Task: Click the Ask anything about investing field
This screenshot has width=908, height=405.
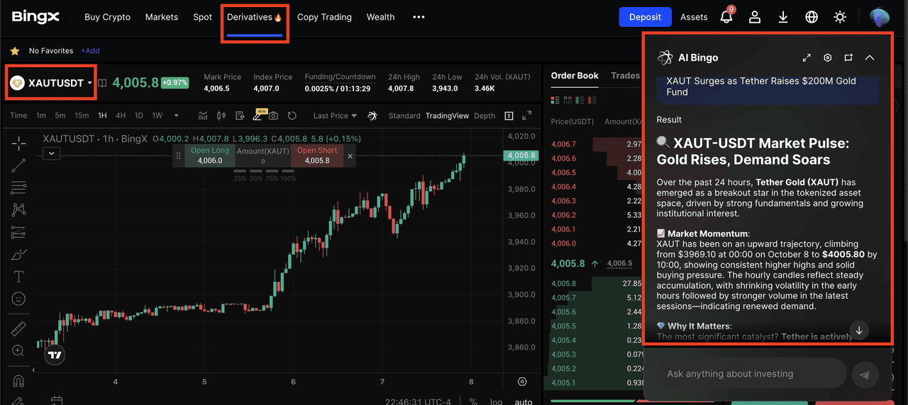Action: 752,374
